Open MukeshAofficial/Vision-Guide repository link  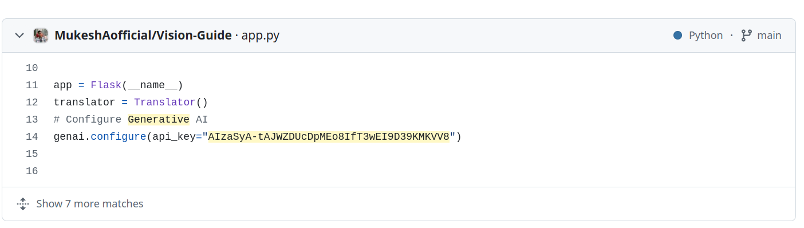[x=143, y=36]
